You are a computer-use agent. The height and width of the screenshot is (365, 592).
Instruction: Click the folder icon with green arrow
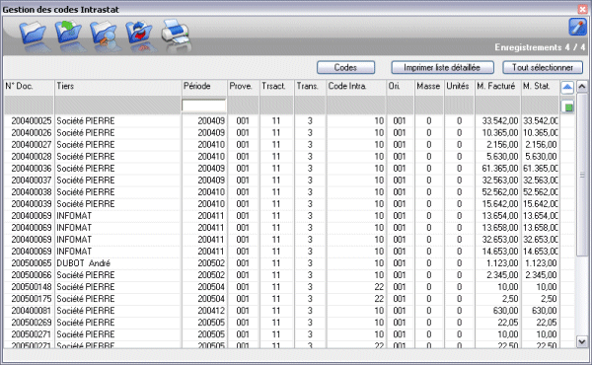point(68,33)
